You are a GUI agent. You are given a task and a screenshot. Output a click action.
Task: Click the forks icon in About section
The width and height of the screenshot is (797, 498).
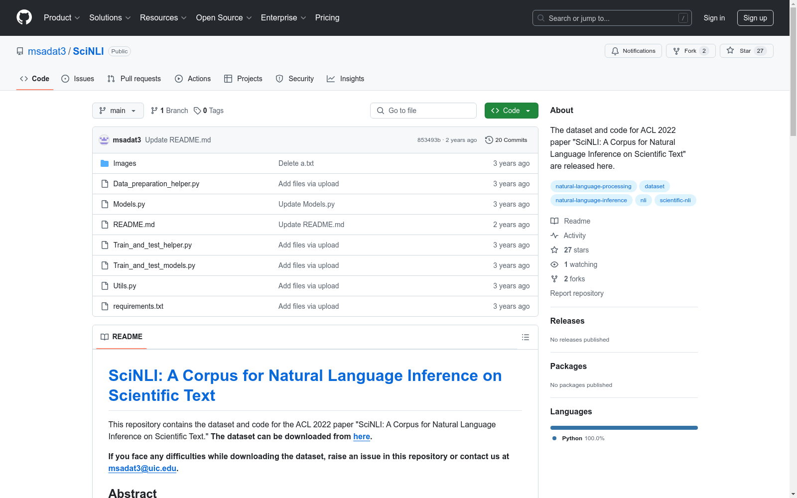[554, 279]
